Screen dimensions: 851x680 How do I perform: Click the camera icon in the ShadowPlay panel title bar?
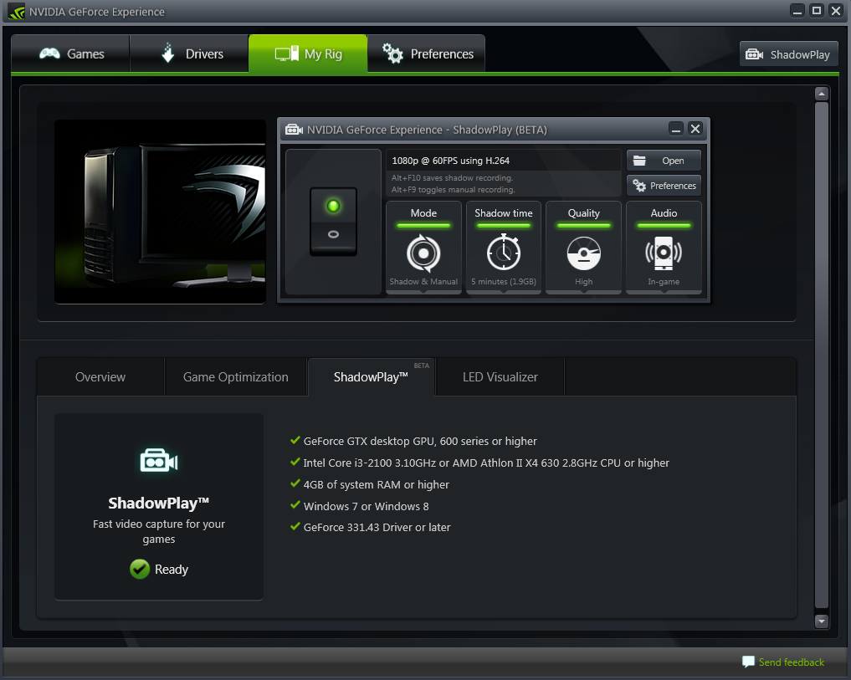point(295,130)
